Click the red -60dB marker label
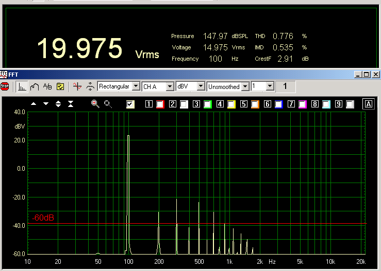 pos(43,218)
